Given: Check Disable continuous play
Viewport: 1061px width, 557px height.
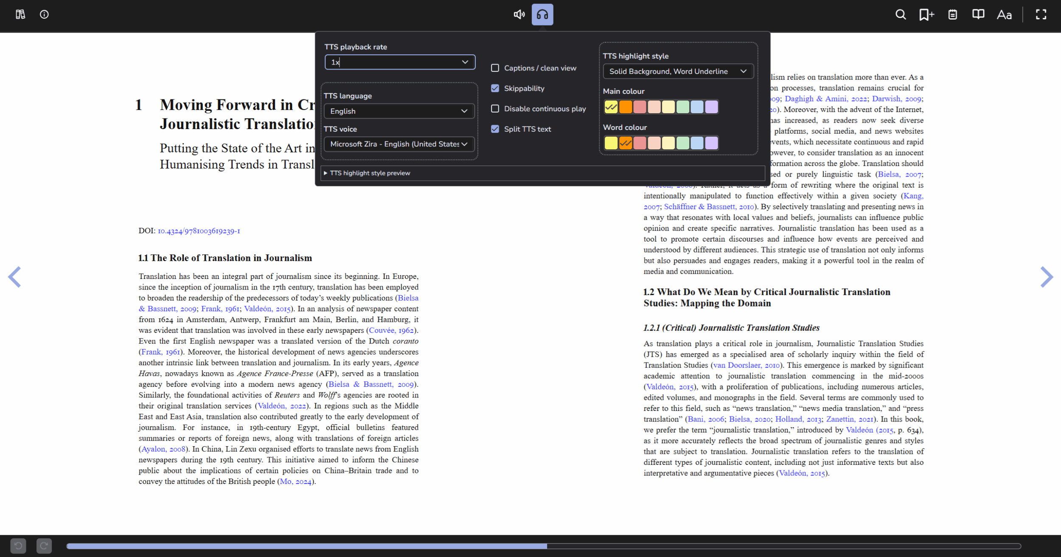Looking at the screenshot, I should [495, 109].
